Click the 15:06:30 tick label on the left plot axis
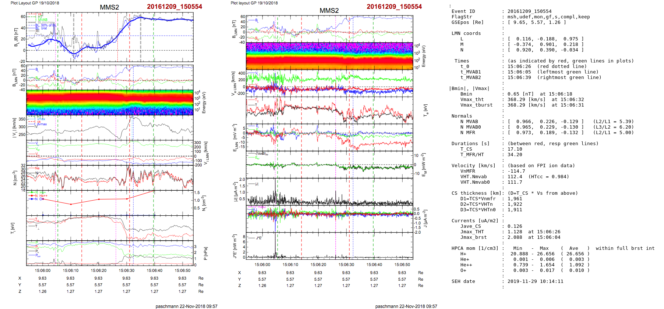This screenshot has width=664, height=309. (x=126, y=270)
